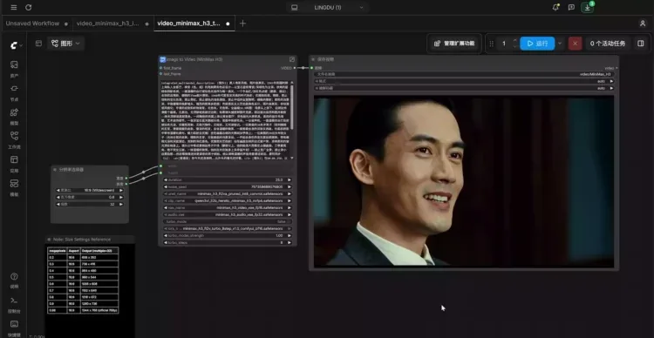The image size is (654, 338).
Task: Open the turbo lora file selector
Action: (228, 229)
